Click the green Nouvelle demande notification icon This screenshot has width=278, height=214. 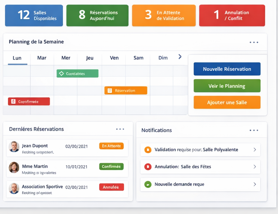tap(148, 184)
